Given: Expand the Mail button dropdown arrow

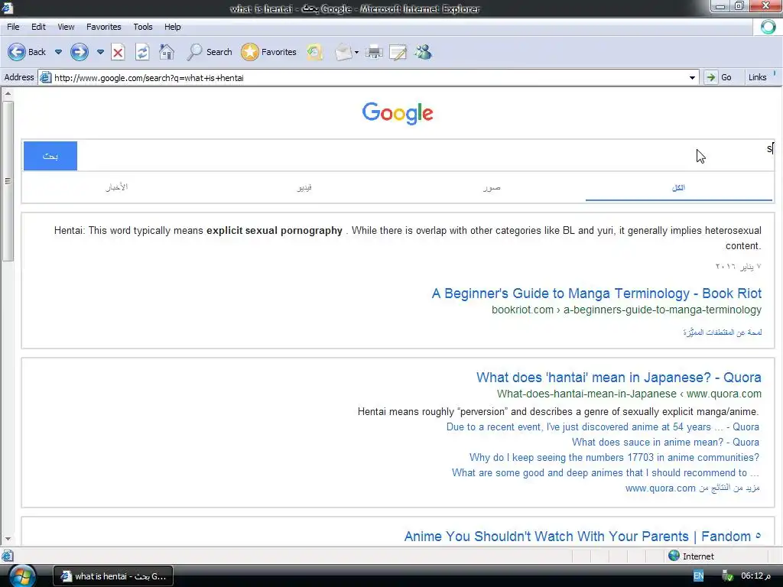Looking at the screenshot, I should 356,53.
